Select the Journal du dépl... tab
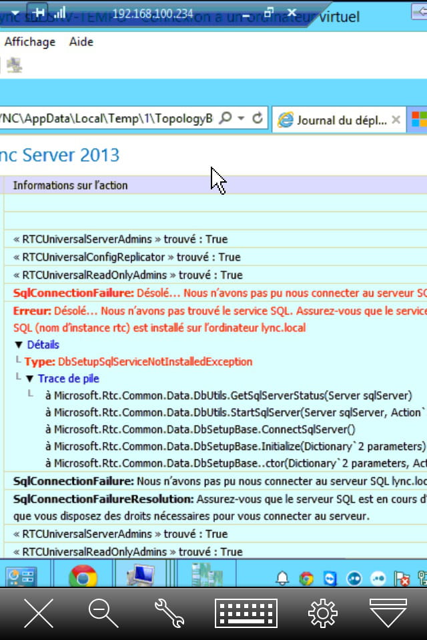427x640 pixels. tap(339, 120)
